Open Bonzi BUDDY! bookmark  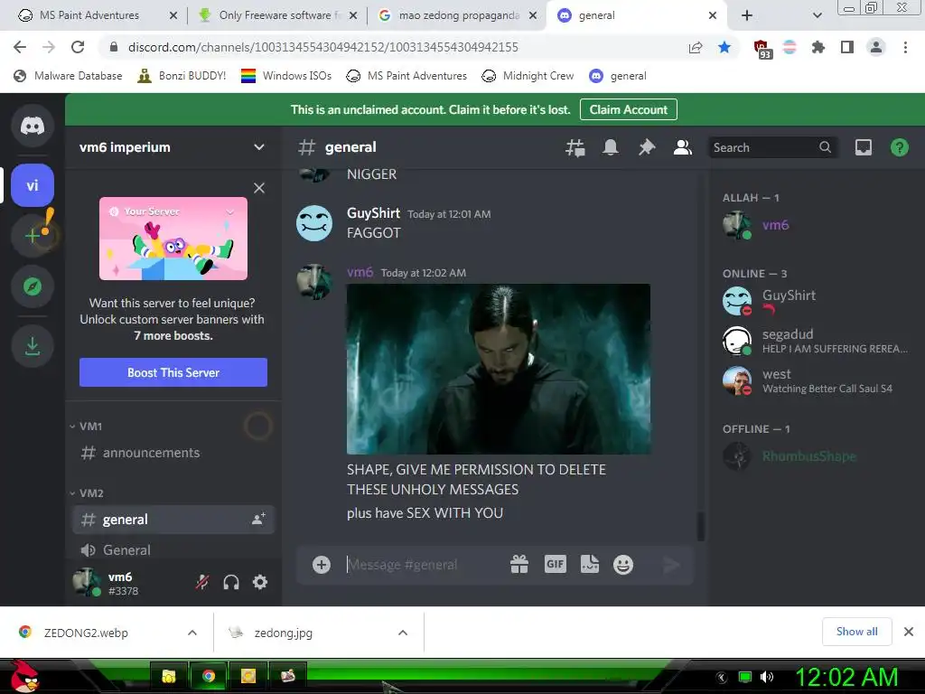click(x=182, y=76)
